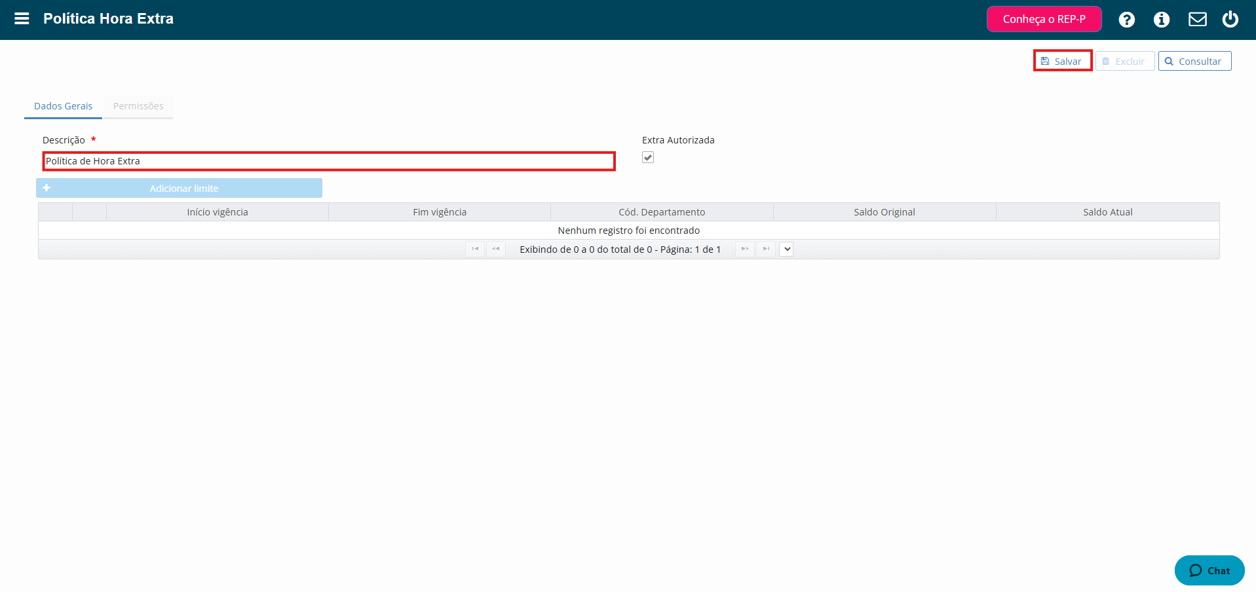Go to next page of table
This screenshot has width=1256, height=592.
point(745,249)
